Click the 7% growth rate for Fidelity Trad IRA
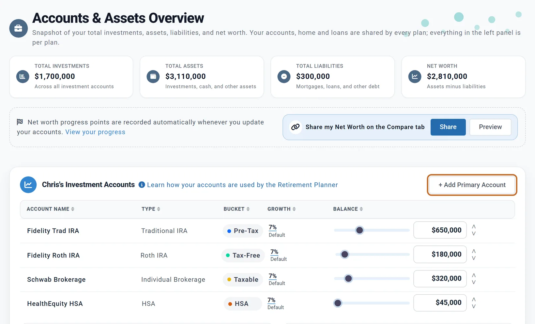The image size is (535, 324). pos(273,227)
